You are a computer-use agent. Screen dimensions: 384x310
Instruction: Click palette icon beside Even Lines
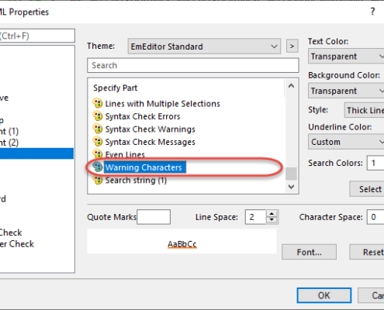98,154
